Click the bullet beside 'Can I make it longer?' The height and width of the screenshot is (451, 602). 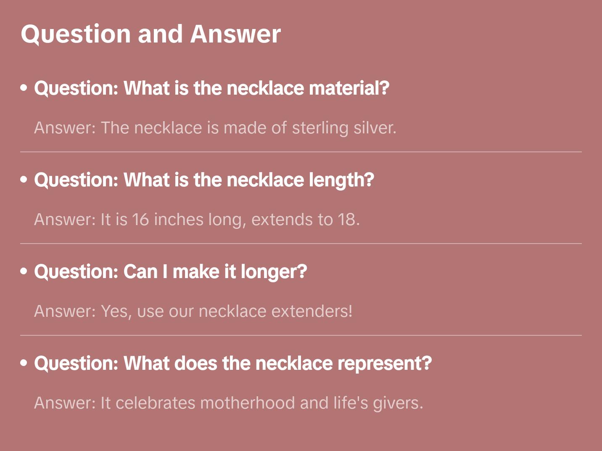pyautogui.click(x=24, y=271)
